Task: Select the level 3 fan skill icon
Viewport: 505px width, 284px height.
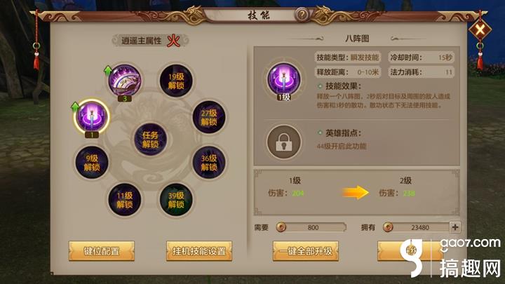Action: coord(125,80)
